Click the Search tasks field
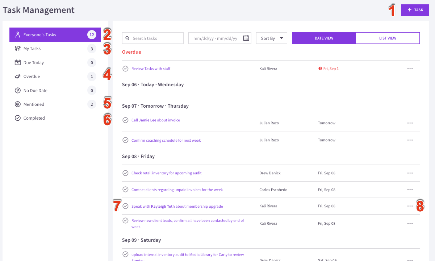The width and height of the screenshot is (435, 261). [153, 38]
